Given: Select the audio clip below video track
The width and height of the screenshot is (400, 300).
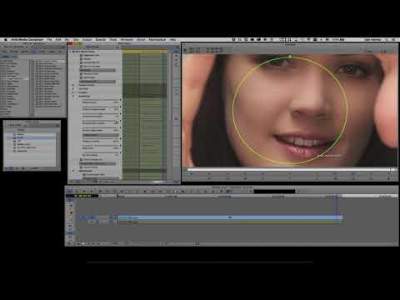Looking at the screenshot, I should coord(230,222).
